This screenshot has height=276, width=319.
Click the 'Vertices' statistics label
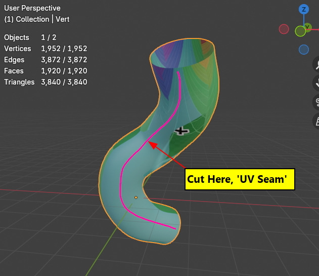click(18, 49)
